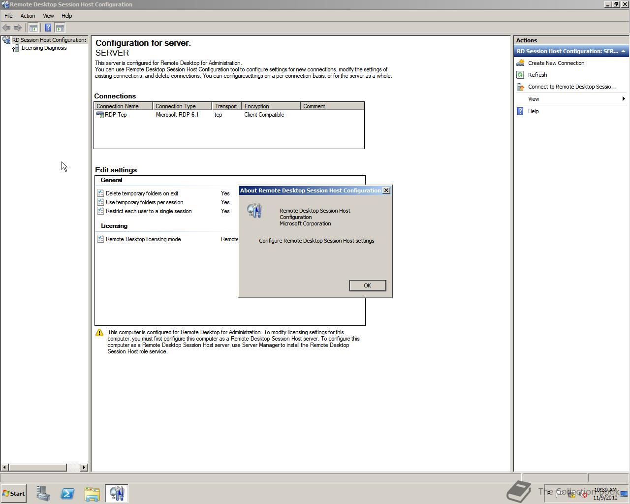Screen dimensions: 630x504
Task: Click the tree pane scrollbar left arrow
Action: tap(5, 467)
